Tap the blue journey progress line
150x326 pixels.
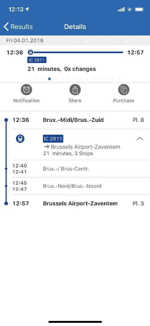point(78,53)
